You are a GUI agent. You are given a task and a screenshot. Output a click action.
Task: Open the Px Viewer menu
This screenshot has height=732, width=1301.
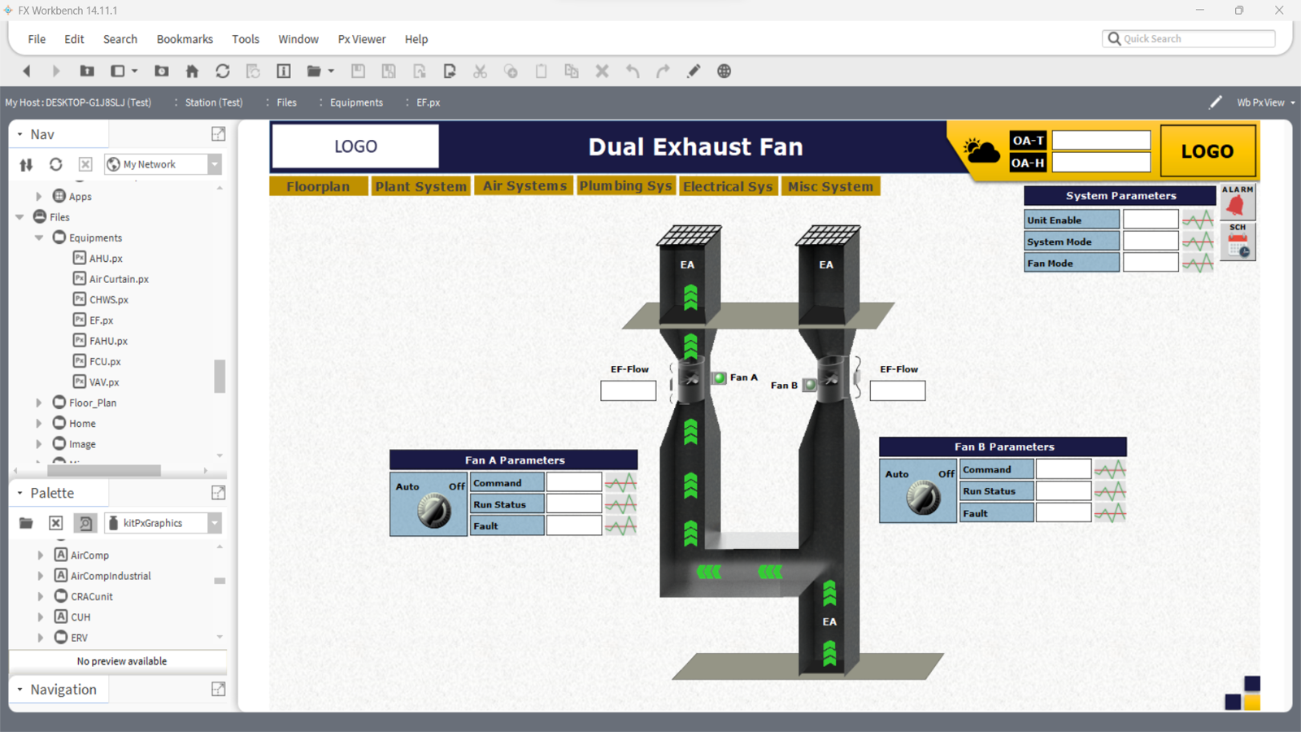362,39
